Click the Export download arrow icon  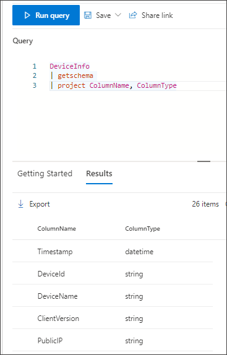21,204
